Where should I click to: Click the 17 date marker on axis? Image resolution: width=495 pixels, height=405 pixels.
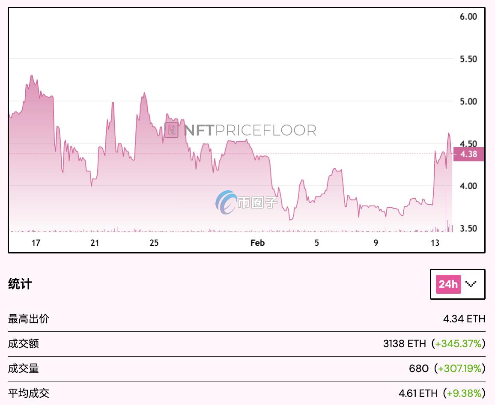[36, 243]
